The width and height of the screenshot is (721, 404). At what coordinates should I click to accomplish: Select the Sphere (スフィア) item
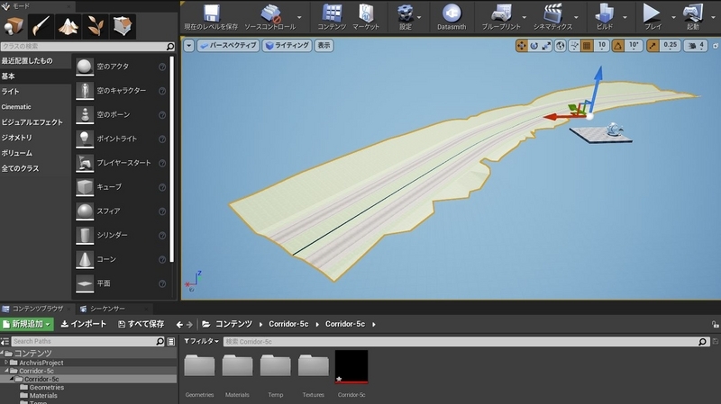click(121, 211)
